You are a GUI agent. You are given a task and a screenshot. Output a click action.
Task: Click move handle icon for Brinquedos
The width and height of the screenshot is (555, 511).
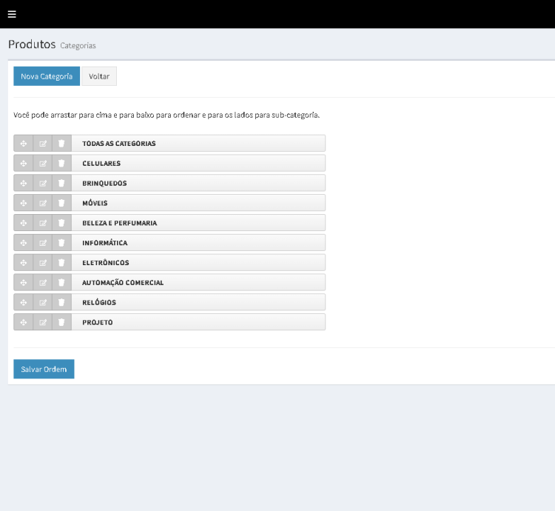click(24, 183)
